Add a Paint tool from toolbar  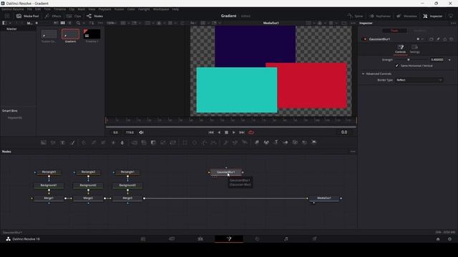(x=72, y=143)
